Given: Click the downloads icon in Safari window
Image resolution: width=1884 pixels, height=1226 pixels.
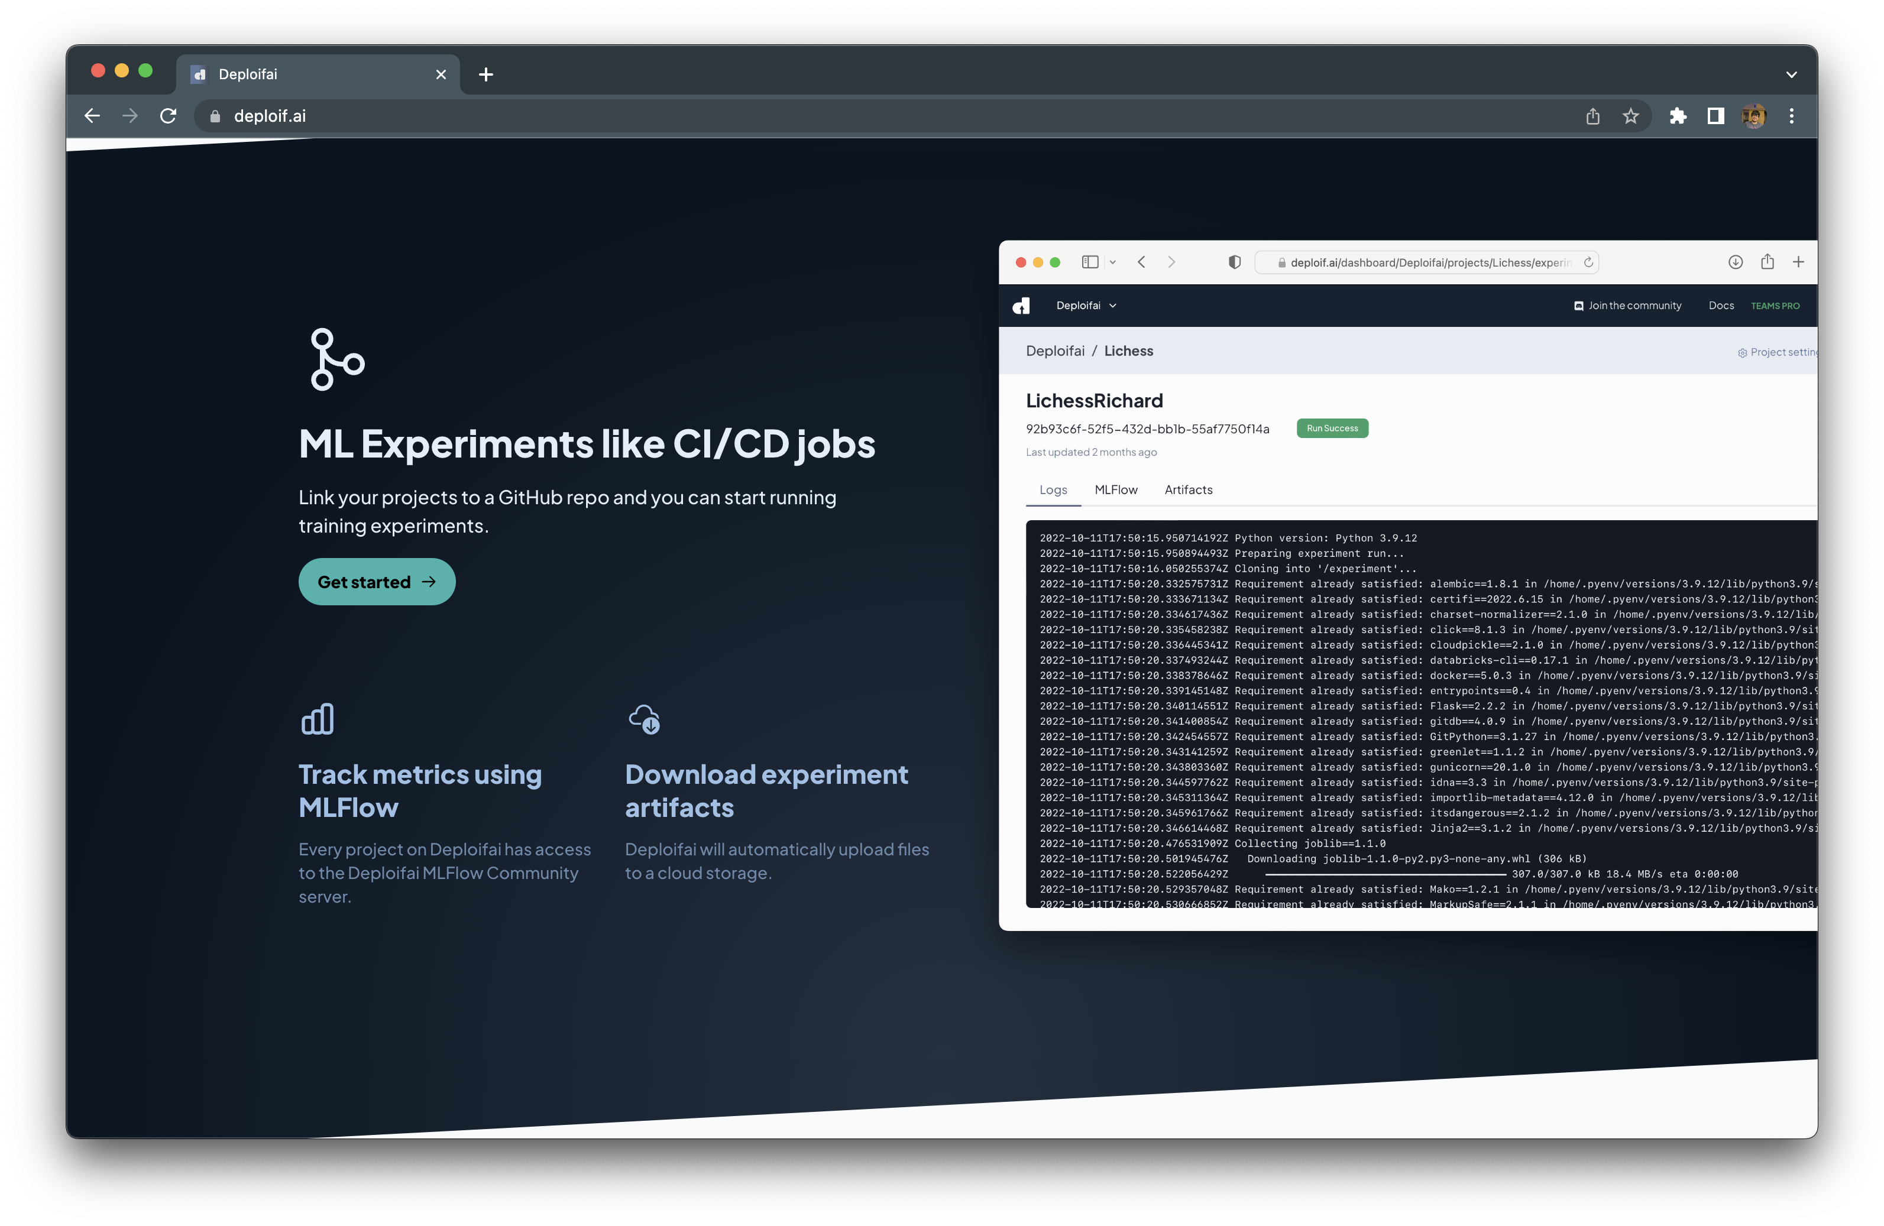Looking at the screenshot, I should click(1735, 262).
